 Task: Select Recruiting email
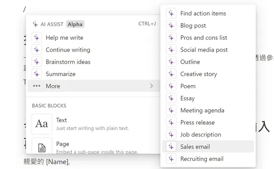coord(208,159)
